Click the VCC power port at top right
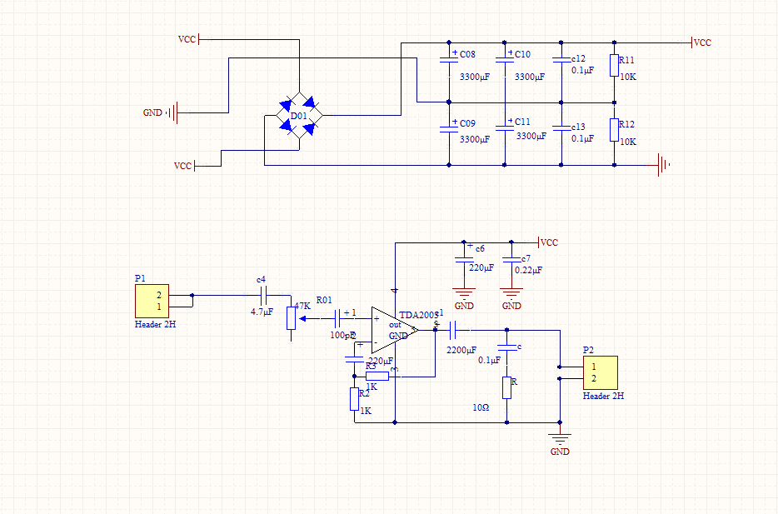The image size is (778, 514). (x=698, y=42)
